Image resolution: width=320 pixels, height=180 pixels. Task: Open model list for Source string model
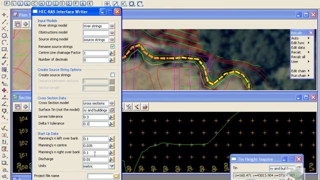point(111,39)
